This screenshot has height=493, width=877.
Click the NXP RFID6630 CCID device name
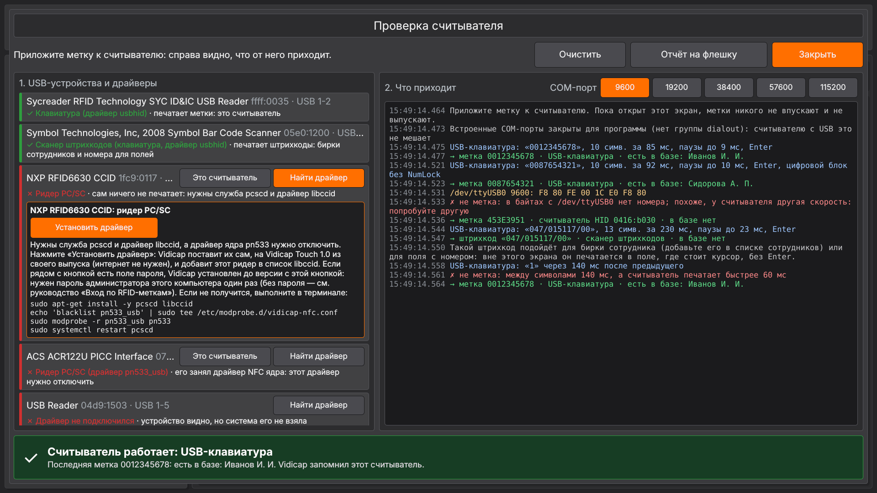pyautogui.click(x=71, y=178)
